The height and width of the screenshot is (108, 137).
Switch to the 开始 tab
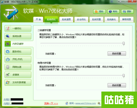point(38,19)
